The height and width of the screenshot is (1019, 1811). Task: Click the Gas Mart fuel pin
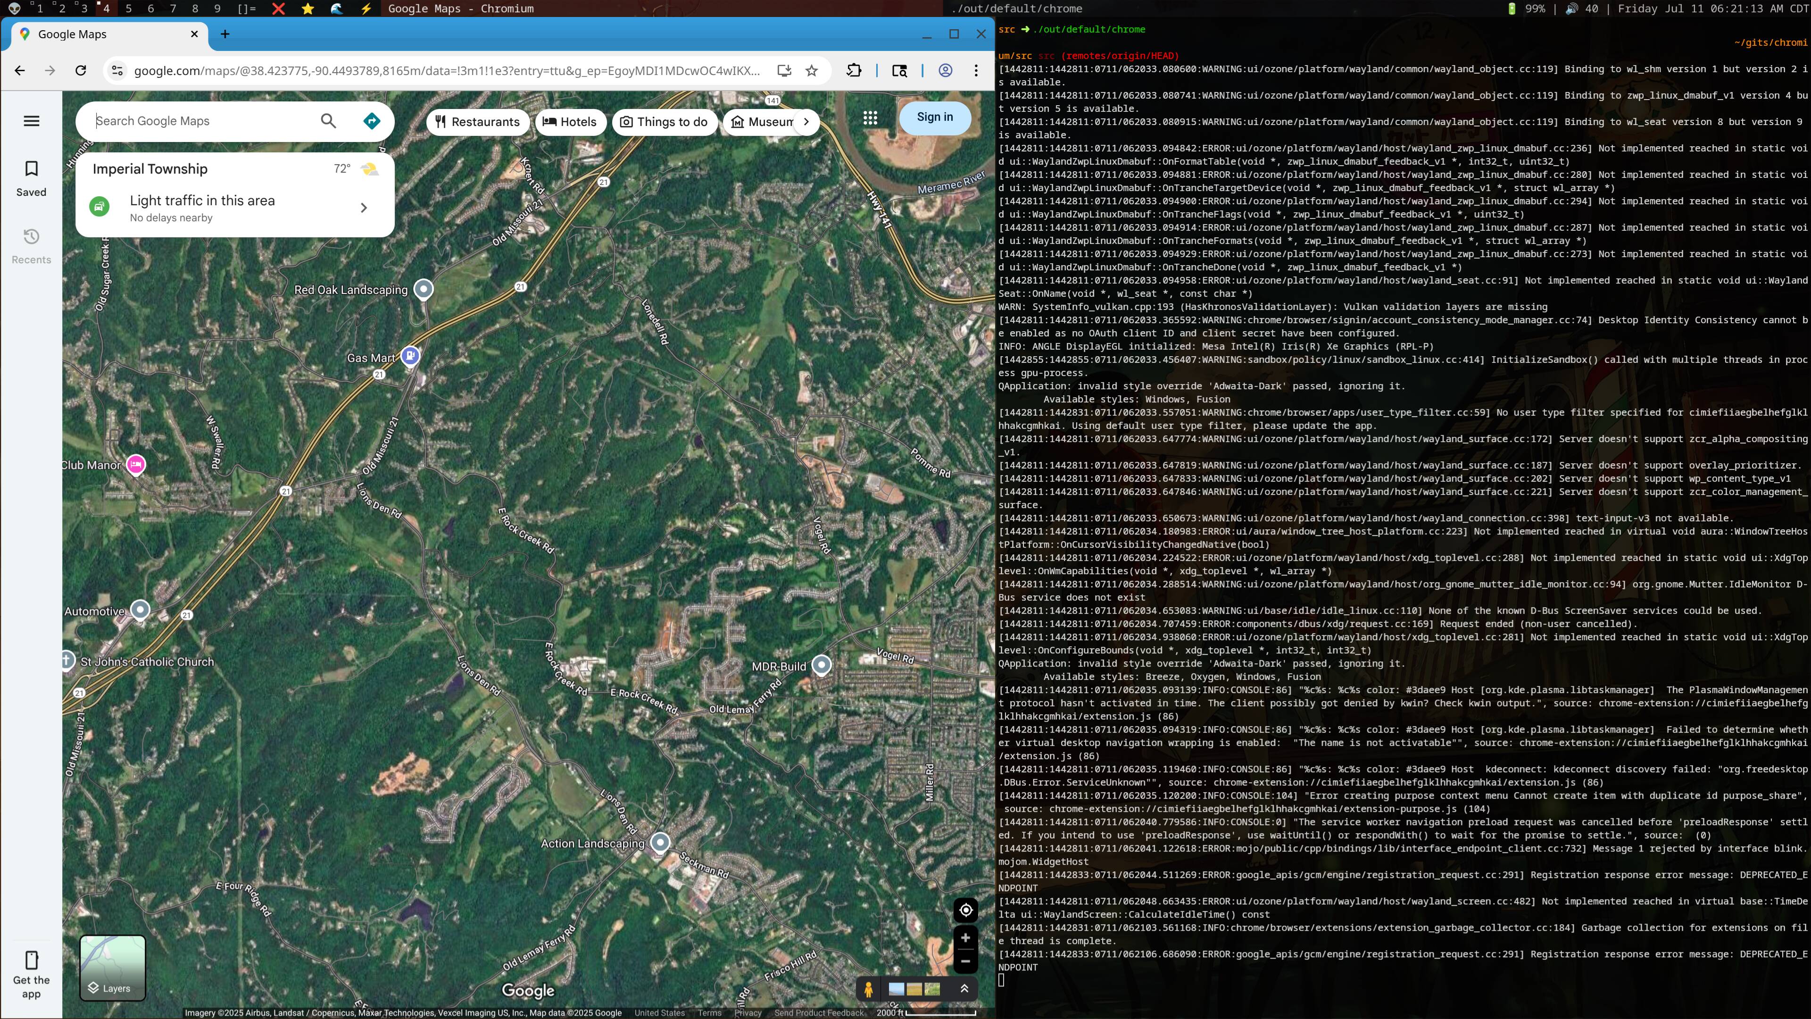[411, 357]
